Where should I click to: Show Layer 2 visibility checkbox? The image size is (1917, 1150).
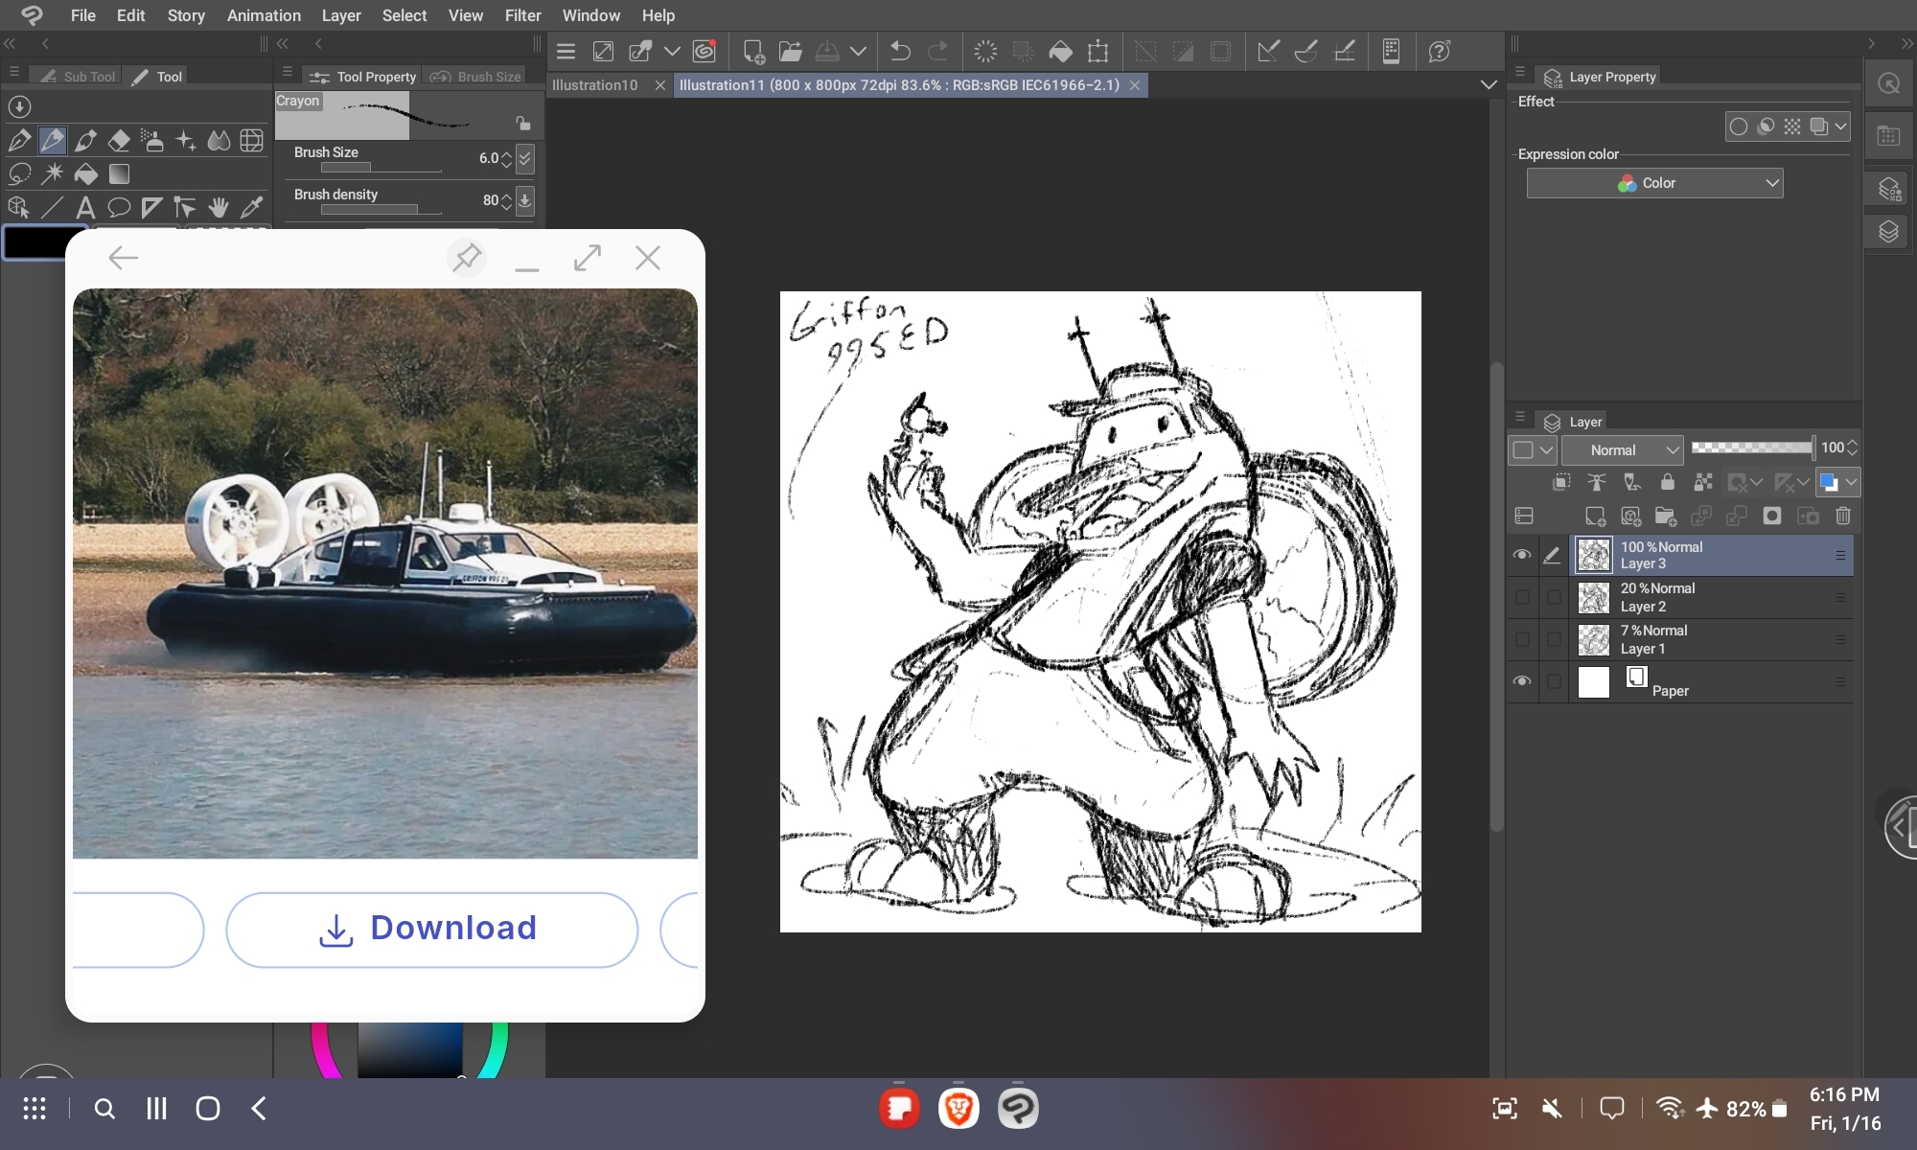[1521, 597]
